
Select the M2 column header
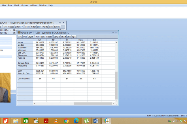94,40
